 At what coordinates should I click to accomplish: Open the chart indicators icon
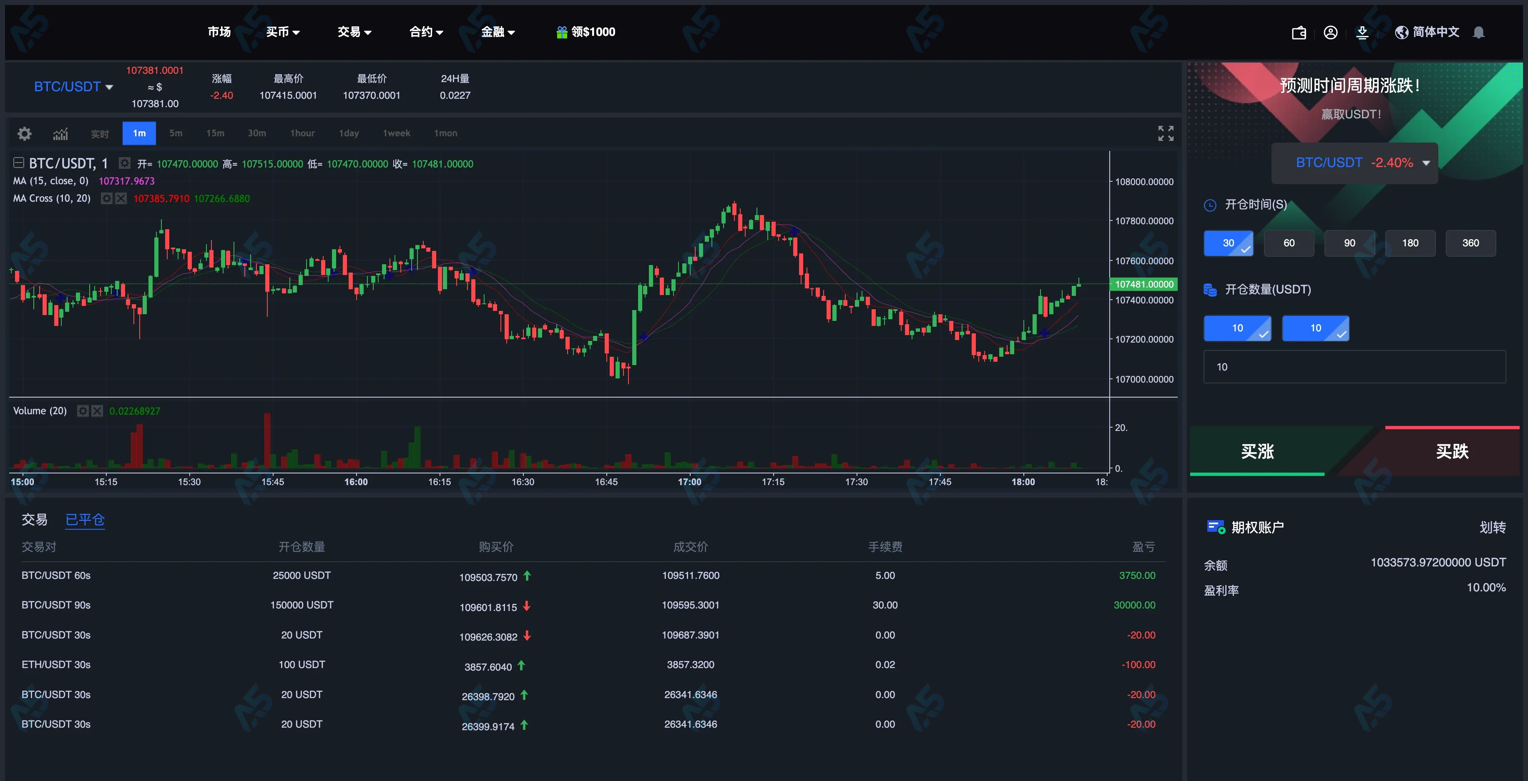pyautogui.click(x=60, y=133)
